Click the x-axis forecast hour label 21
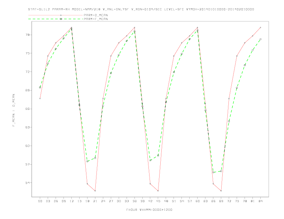284x219 pixels. click(95, 201)
